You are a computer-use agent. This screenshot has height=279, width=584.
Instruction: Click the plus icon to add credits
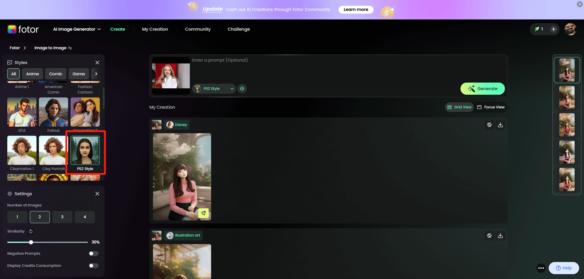(x=553, y=29)
